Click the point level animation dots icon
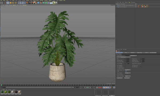 pos(111,87)
